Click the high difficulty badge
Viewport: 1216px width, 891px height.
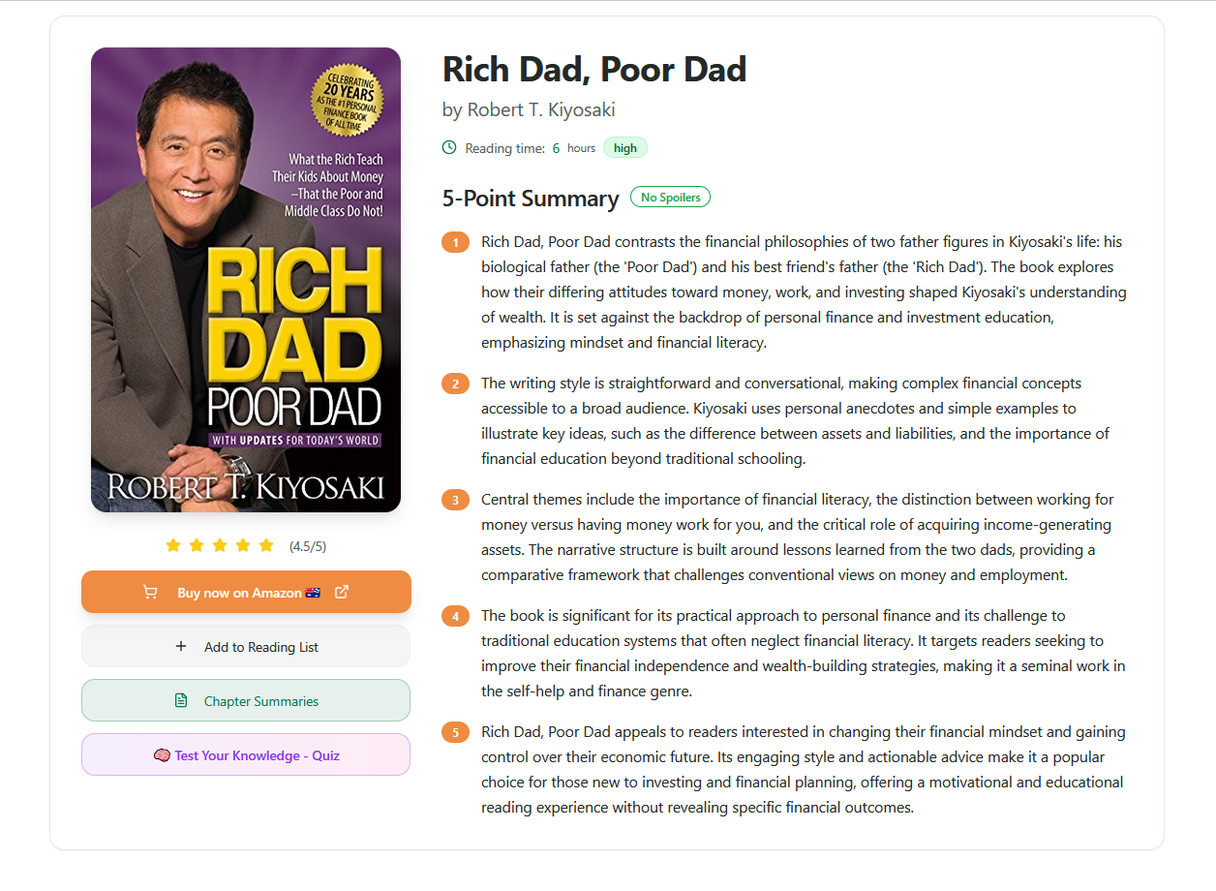tap(625, 148)
